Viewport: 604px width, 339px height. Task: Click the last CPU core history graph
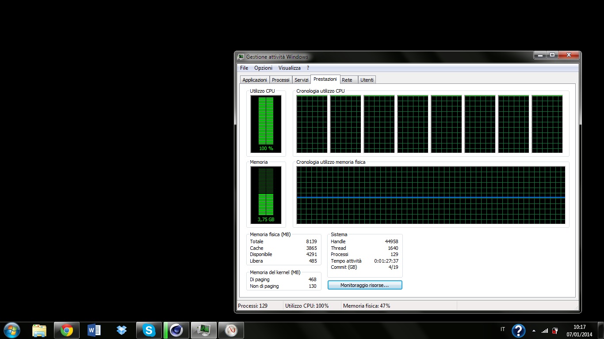[547, 124]
